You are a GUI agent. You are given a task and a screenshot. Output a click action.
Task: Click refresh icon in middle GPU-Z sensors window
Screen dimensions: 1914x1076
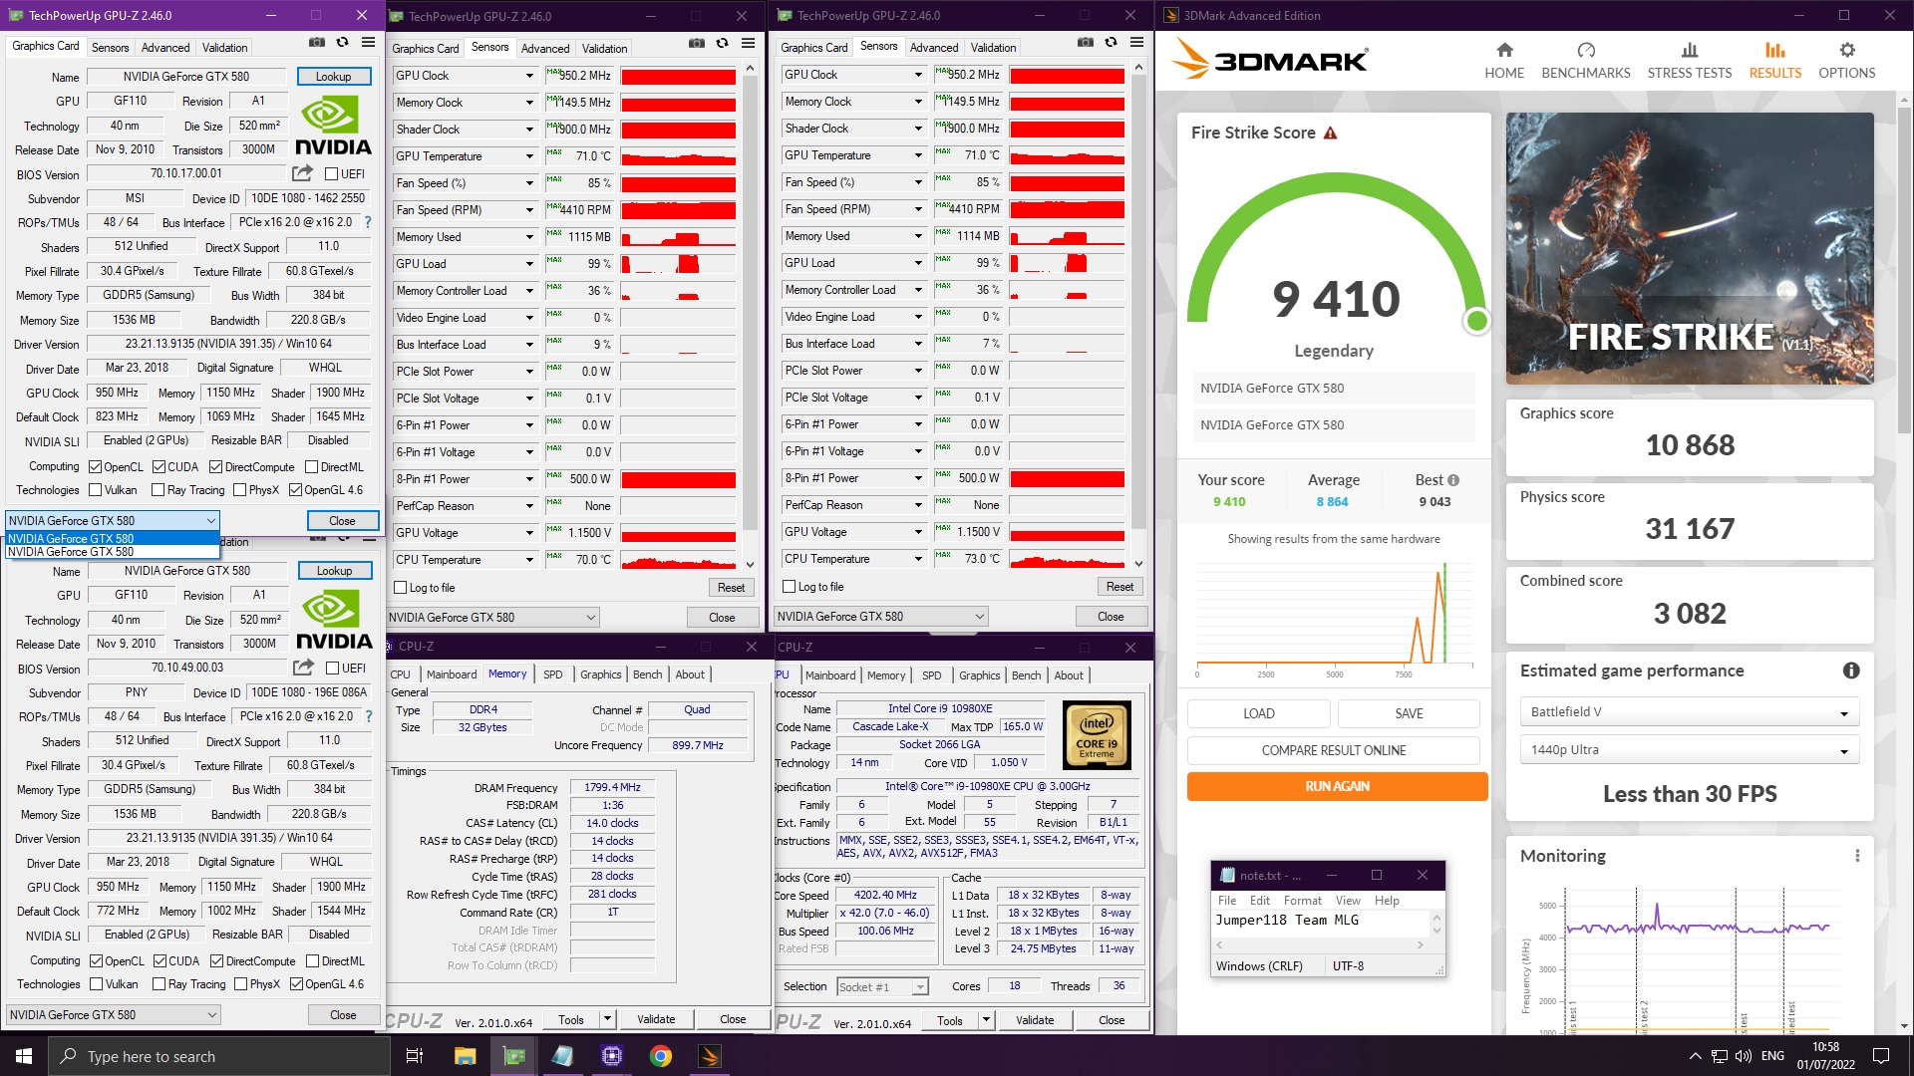tap(722, 43)
